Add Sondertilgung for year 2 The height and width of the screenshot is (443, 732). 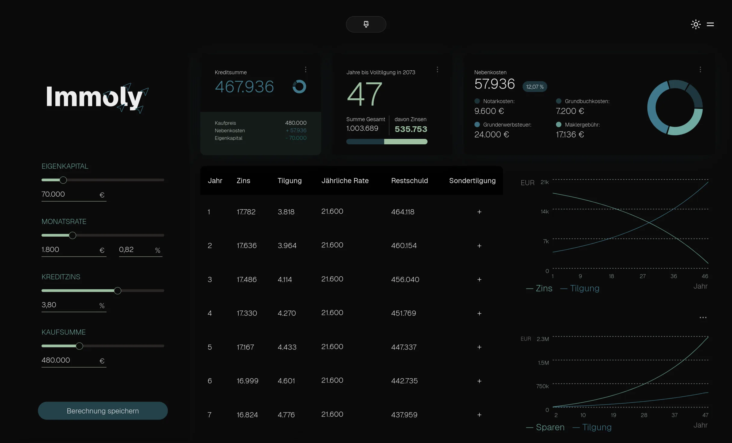(479, 246)
